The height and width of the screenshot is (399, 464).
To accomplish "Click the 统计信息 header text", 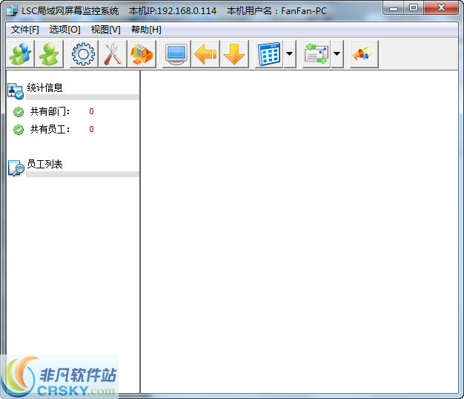I will click(44, 88).
